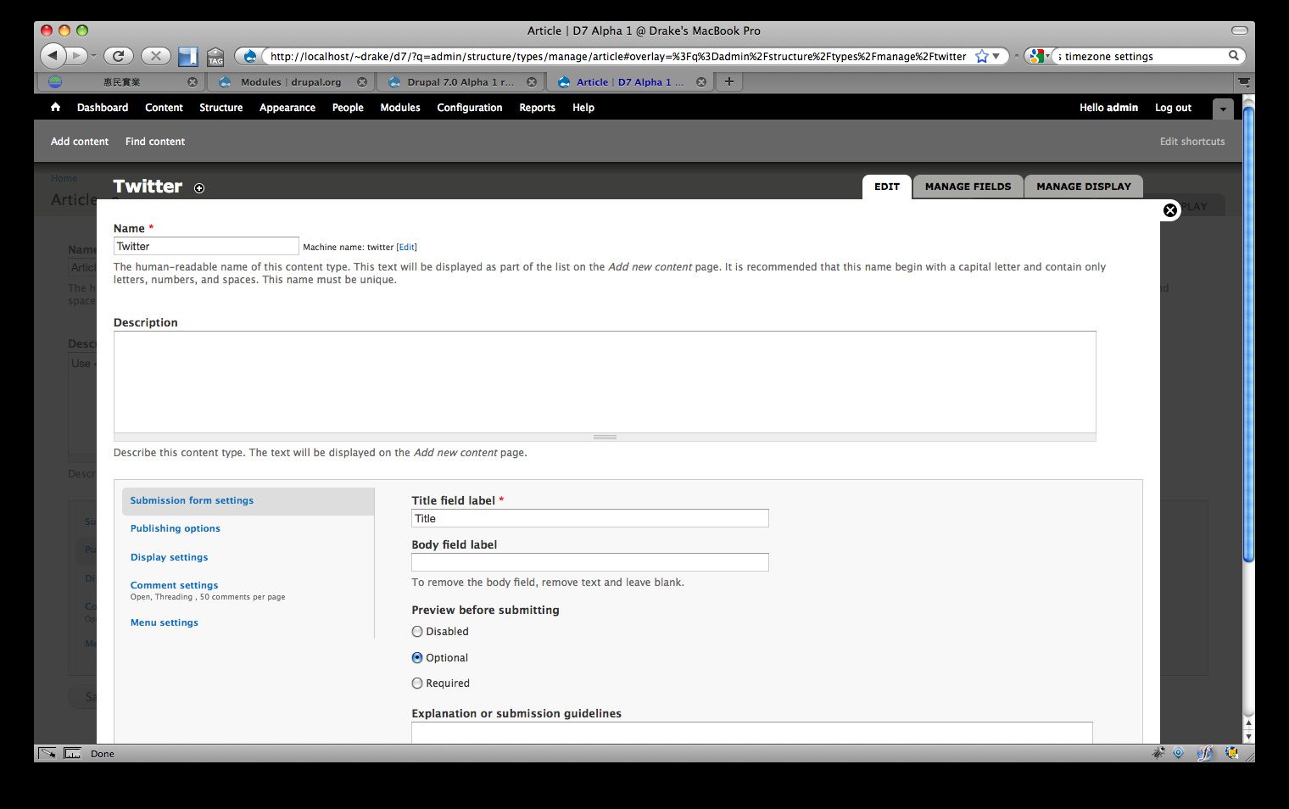This screenshot has height=809, width=1289.
Task: Click the Body field label input
Action: [590, 562]
